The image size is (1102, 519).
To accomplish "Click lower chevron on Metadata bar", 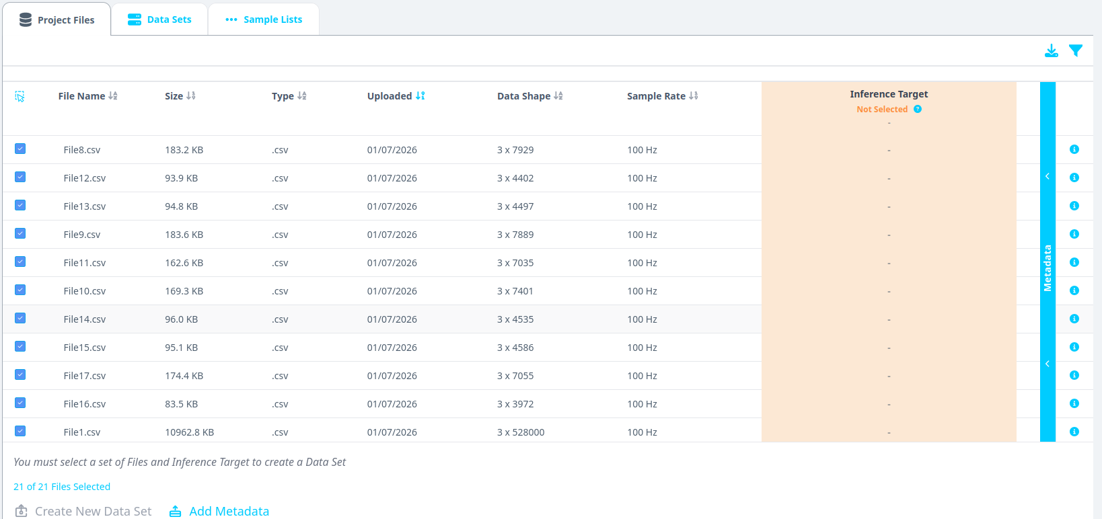I will pyautogui.click(x=1047, y=364).
